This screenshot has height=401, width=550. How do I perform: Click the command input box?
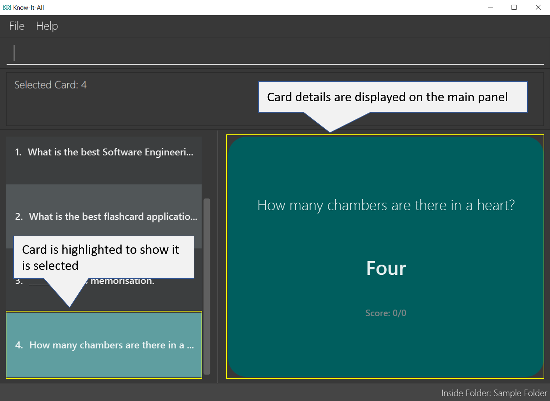click(275, 53)
